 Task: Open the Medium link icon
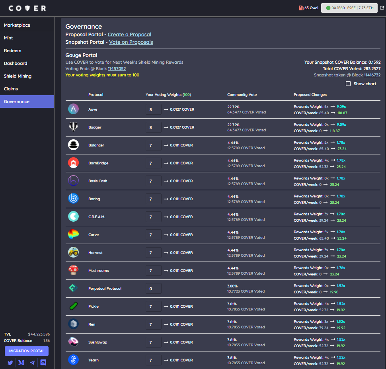tap(21, 363)
